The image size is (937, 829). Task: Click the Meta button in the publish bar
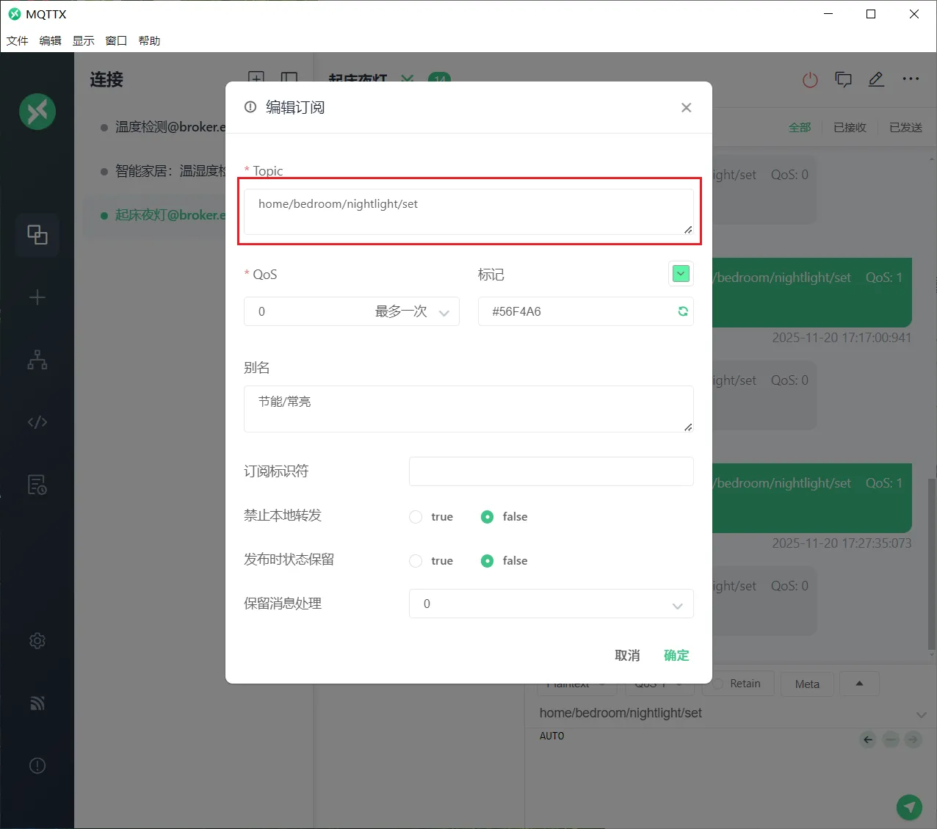coord(806,684)
